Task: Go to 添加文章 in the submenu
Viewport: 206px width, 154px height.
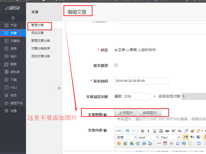Action: (x=37, y=33)
